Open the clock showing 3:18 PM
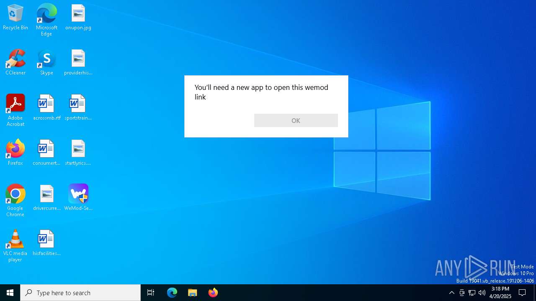This screenshot has height=301, width=536. pyautogui.click(x=500, y=293)
